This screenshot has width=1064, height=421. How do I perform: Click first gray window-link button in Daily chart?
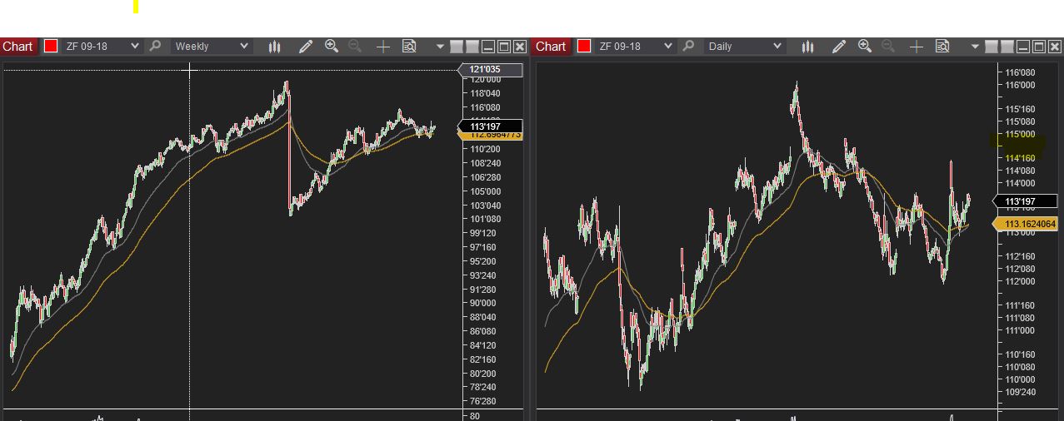[990, 47]
